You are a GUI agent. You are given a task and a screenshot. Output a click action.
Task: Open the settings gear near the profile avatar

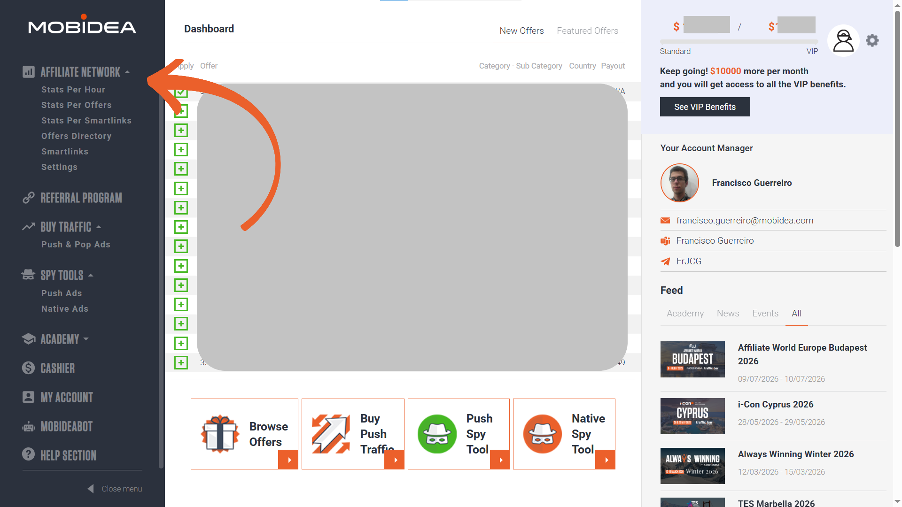point(872,40)
